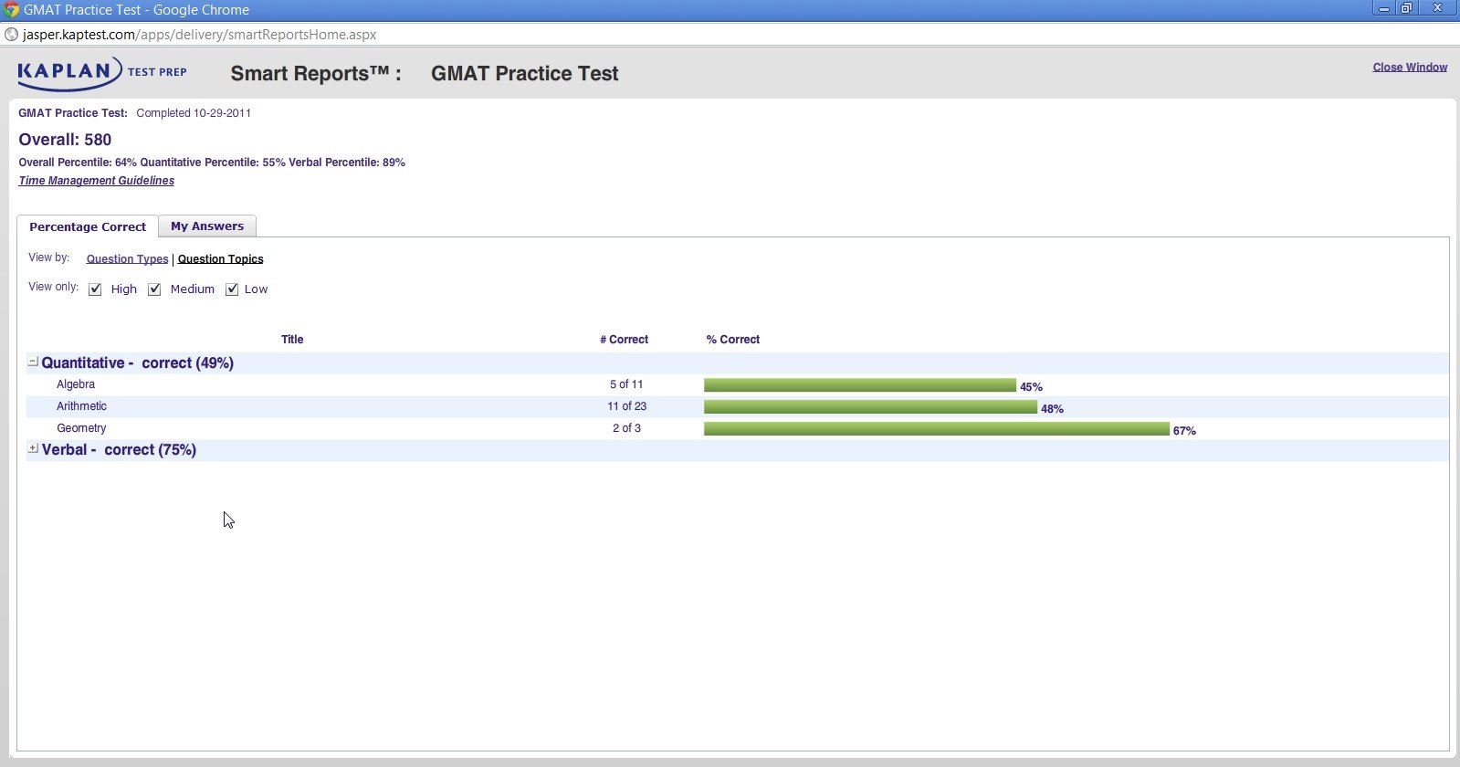The width and height of the screenshot is (1460, 767).
Task: Select the Arithmetic row title
Action: (x=81, y=406)
